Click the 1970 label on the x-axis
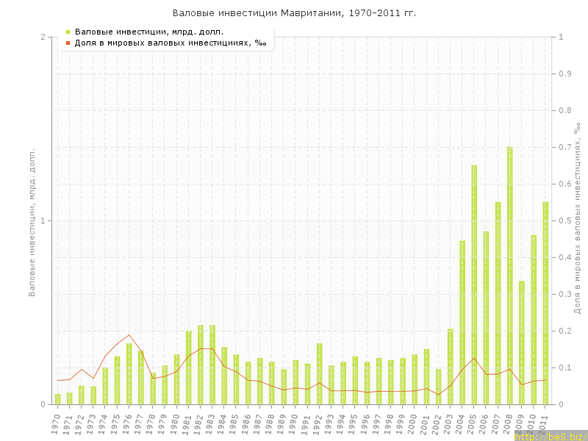The width and height of the screenshot is (588, 441). pos(56,423)
